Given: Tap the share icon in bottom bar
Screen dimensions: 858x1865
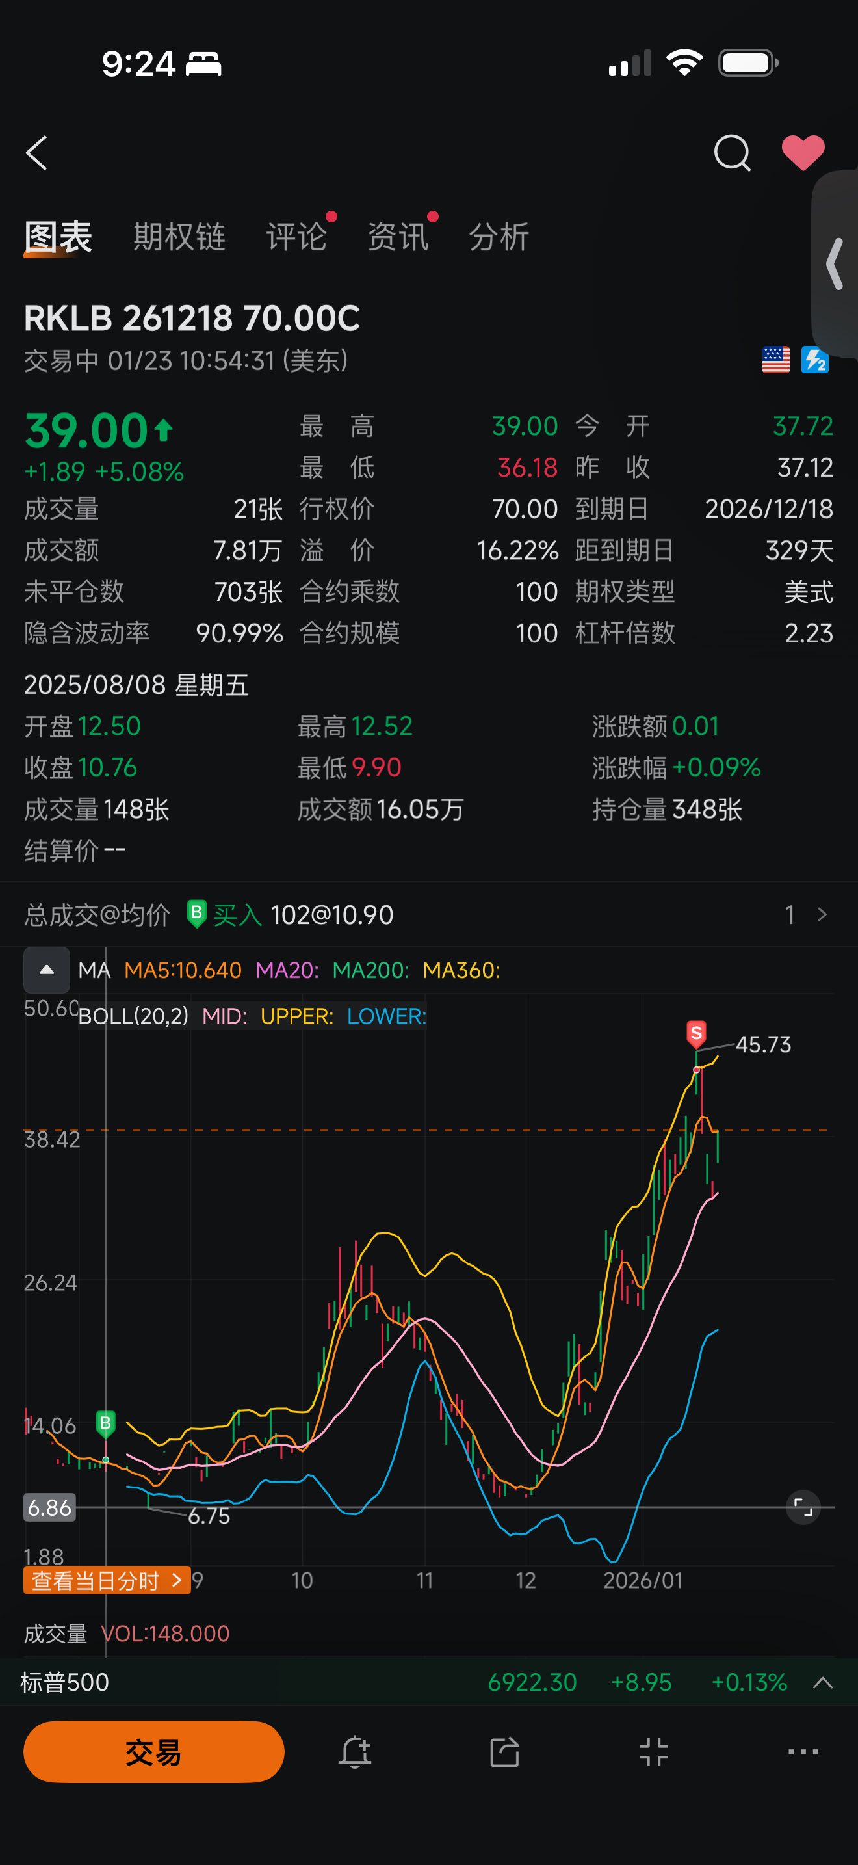Looking at the screenshot, I should pos(504,1752).
